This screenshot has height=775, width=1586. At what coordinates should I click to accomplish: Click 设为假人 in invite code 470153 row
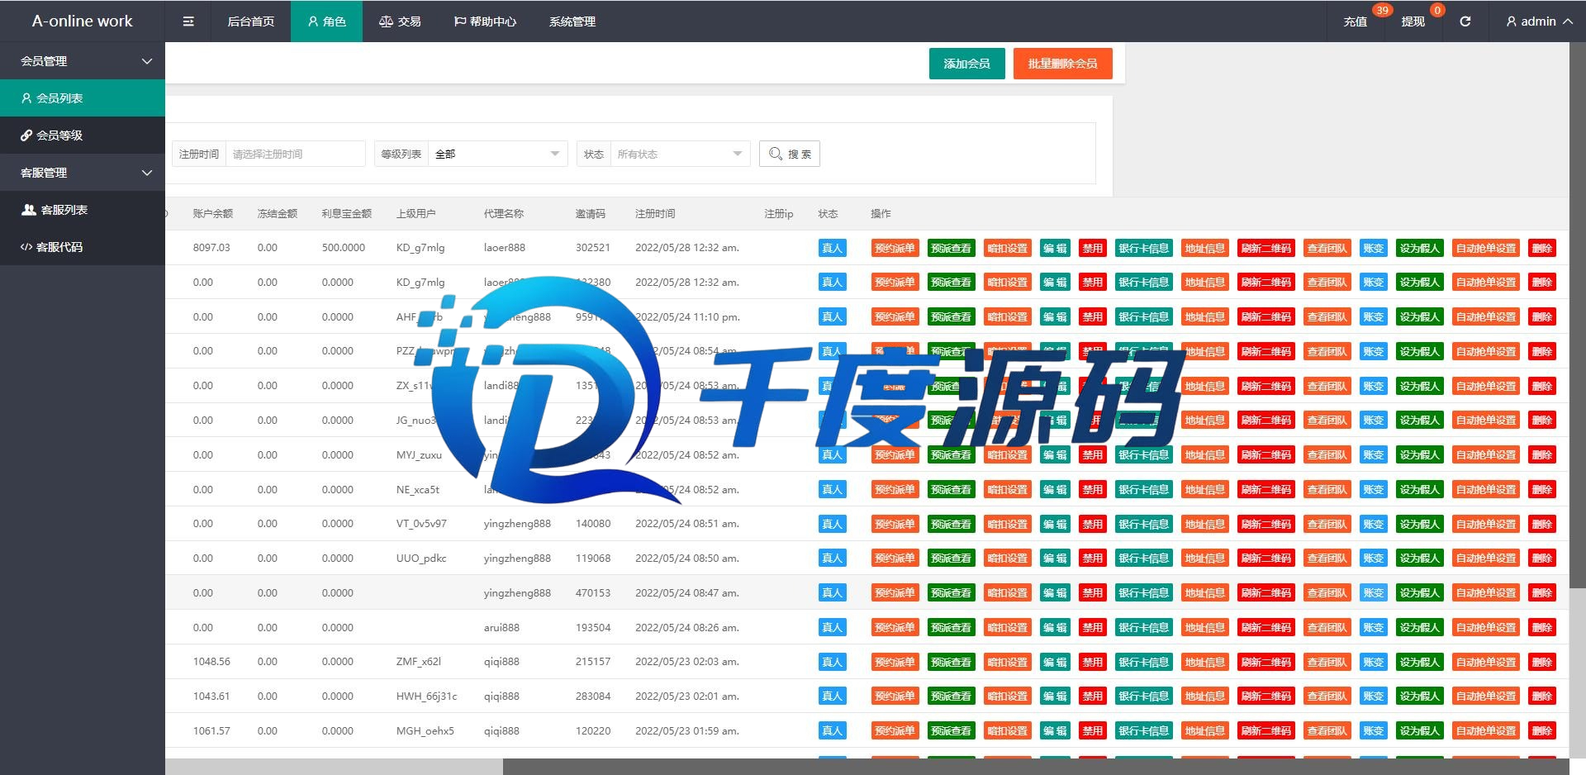click(1420, 593)
